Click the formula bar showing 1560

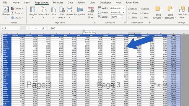point(118,28)
